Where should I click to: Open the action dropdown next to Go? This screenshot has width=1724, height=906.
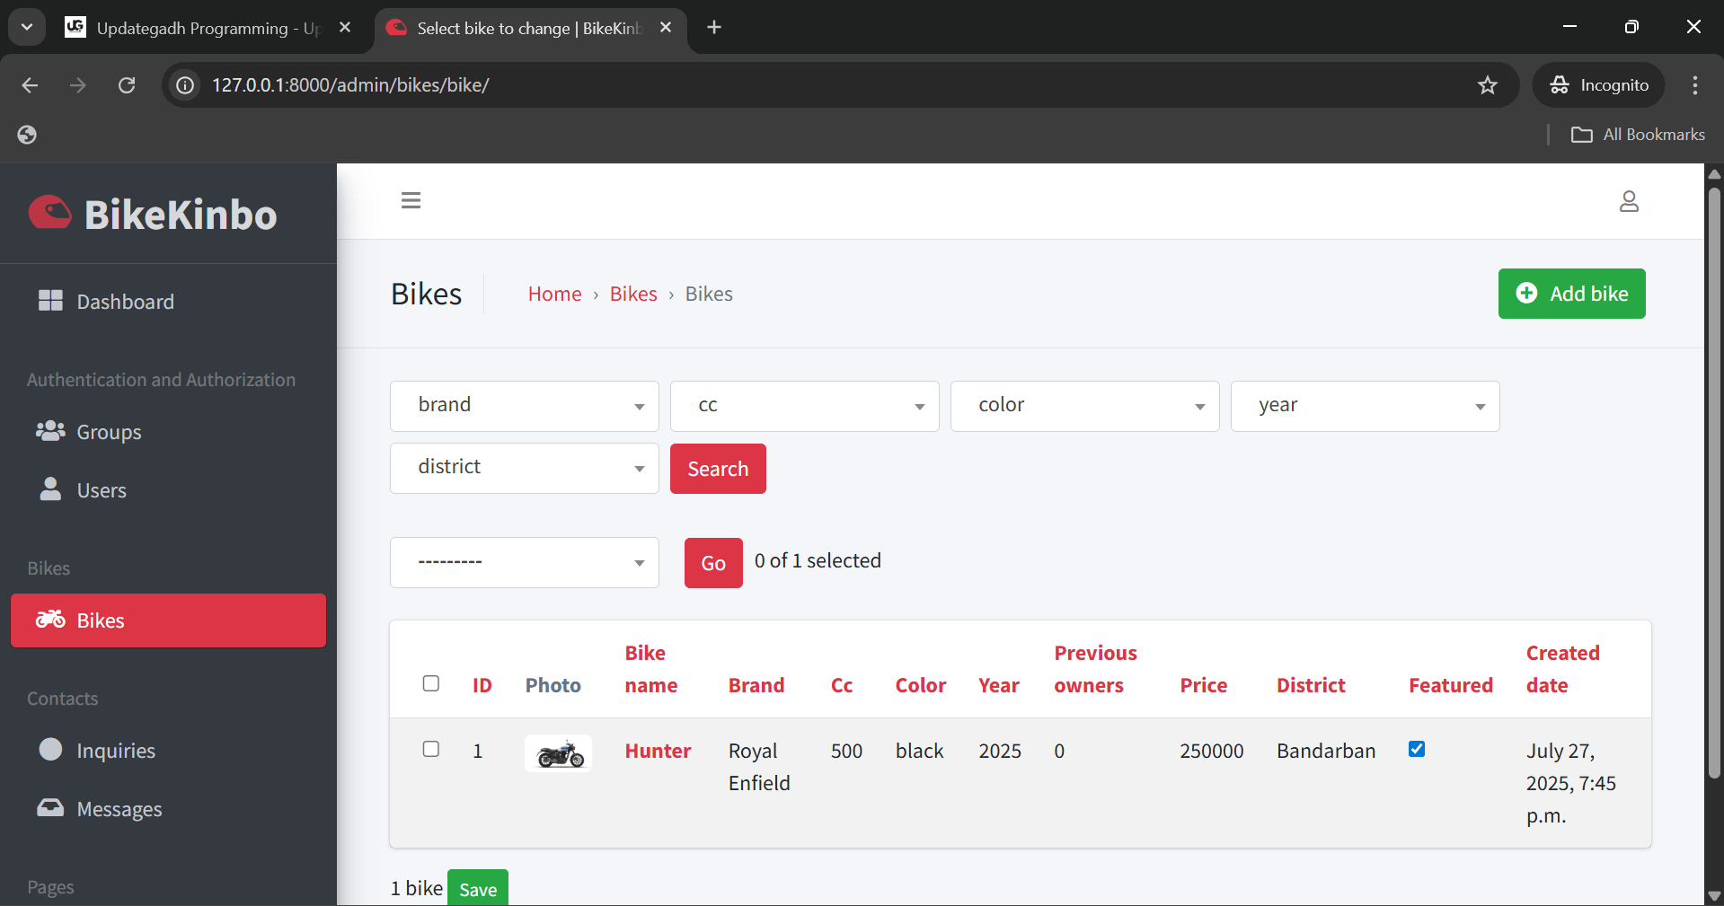tap(524, 562)
